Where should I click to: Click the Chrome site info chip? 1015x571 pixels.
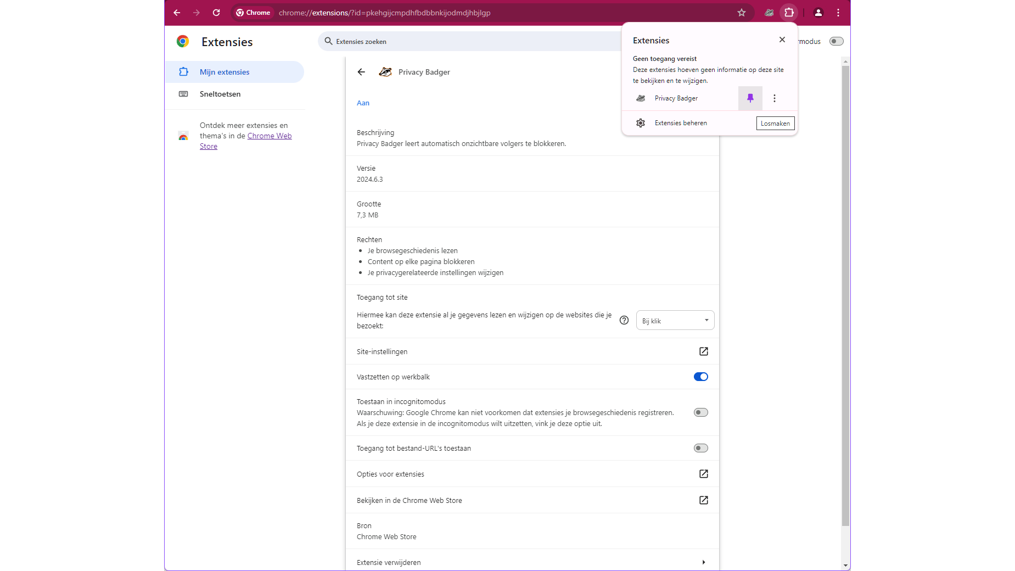(x=253, y=13)
